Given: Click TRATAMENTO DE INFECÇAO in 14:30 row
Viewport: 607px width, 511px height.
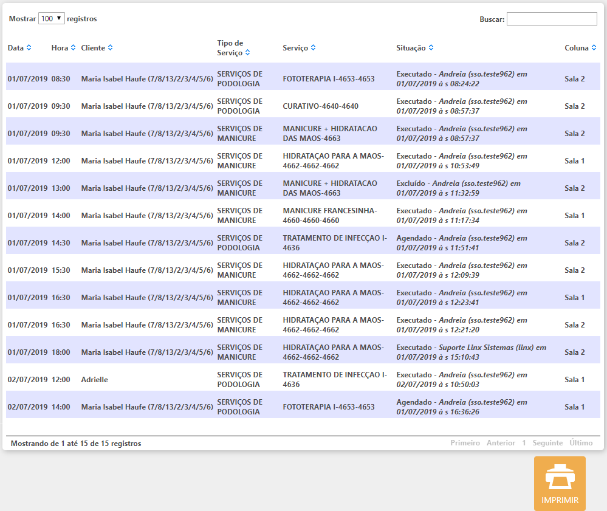Looking at the screenshot, I should pyautogui.click(x=335, y=242).
